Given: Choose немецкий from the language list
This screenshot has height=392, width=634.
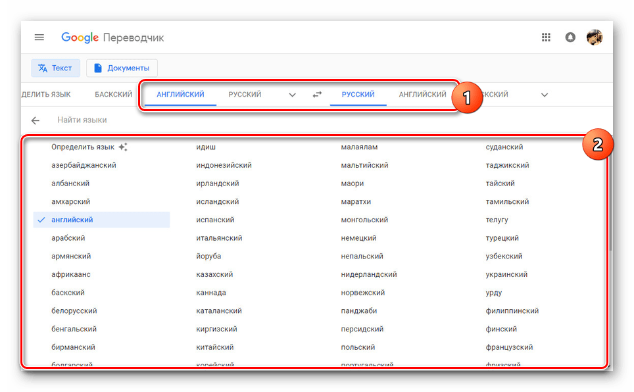Looking at the screenshot, I should pyautogui.click(x=358, y=238).
